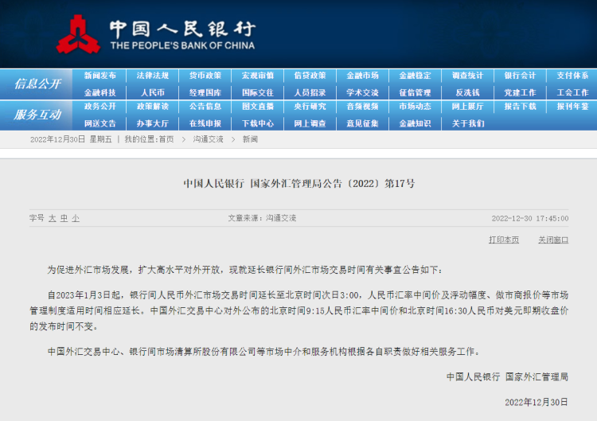Open the 新闻发布 menu item
Viewport: 597px width, 421px height.
pos(99,76)
